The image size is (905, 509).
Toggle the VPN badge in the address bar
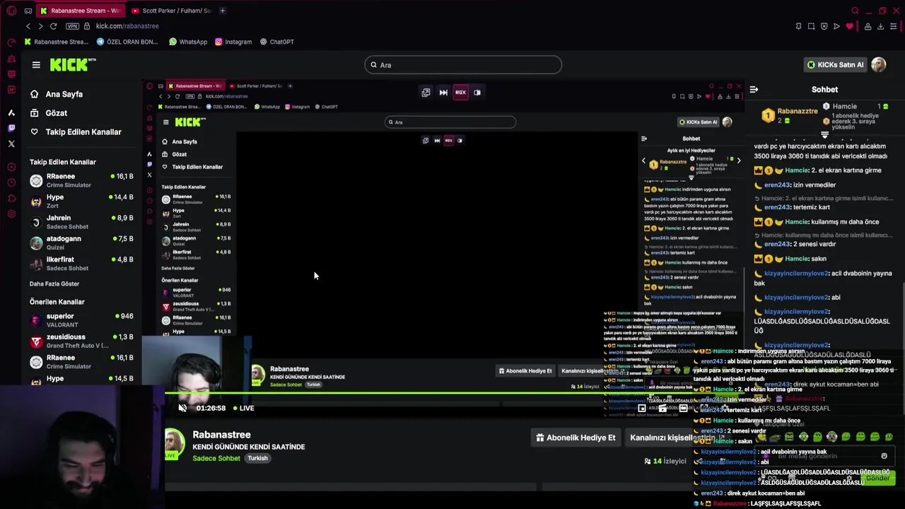click(x=72, y=26)
